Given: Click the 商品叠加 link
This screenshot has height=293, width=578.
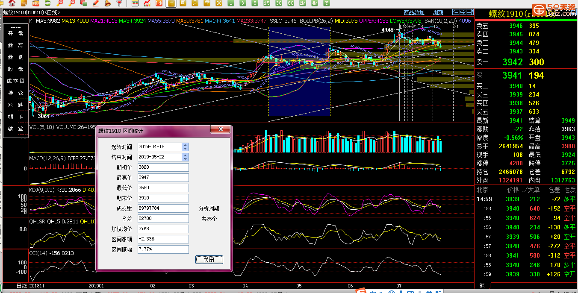Looking at the screenshot, I should (414, 12).
